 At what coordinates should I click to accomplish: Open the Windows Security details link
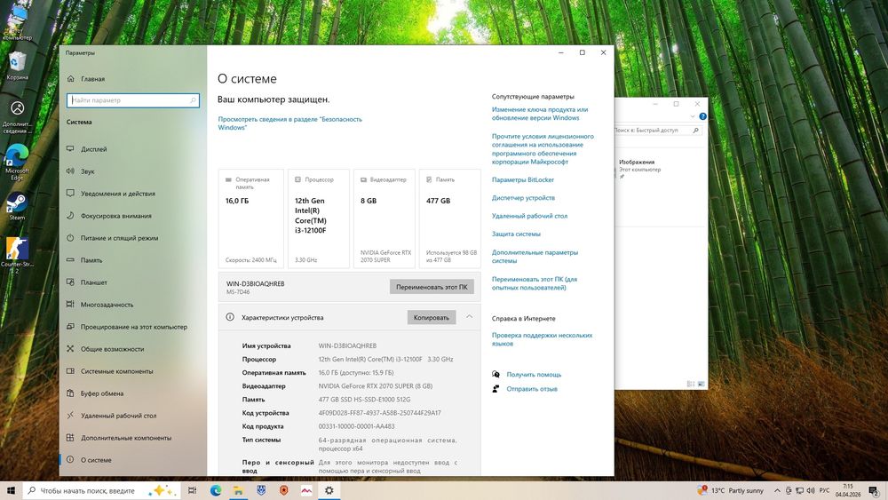click(289, 123)
